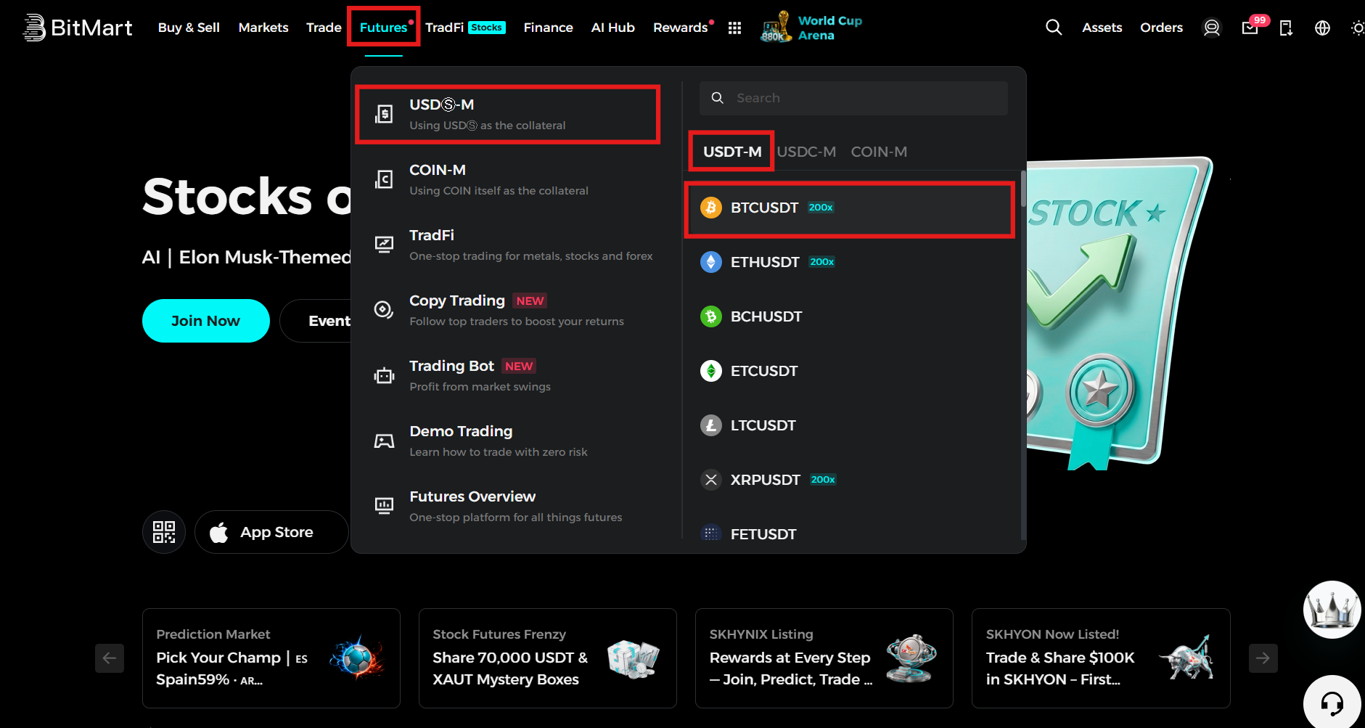Image resolution: width=1365 pixels, height=728 pixels.
Task: Open the Futures menu
Action: [x=384, y=28]
